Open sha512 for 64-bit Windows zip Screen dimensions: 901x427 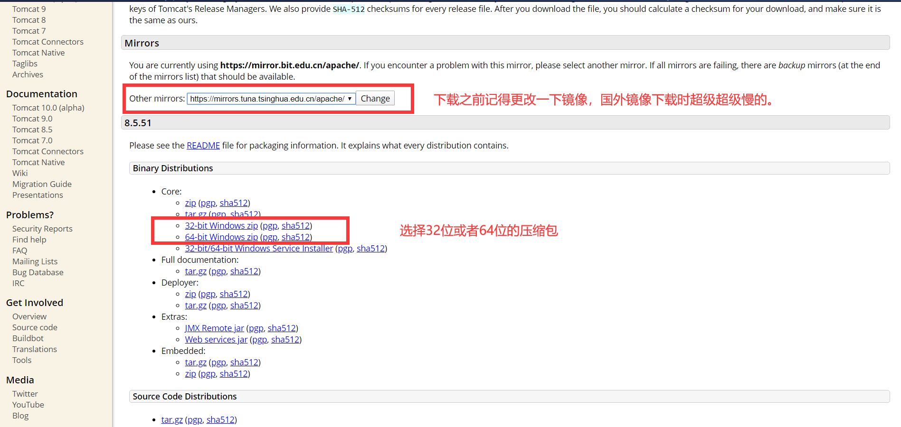pyautogui.click(x=296, y=237)
